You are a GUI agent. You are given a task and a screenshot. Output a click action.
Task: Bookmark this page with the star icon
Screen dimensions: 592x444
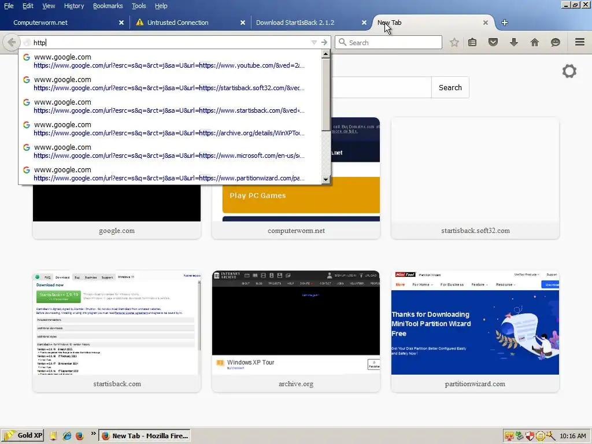(454, 42)
